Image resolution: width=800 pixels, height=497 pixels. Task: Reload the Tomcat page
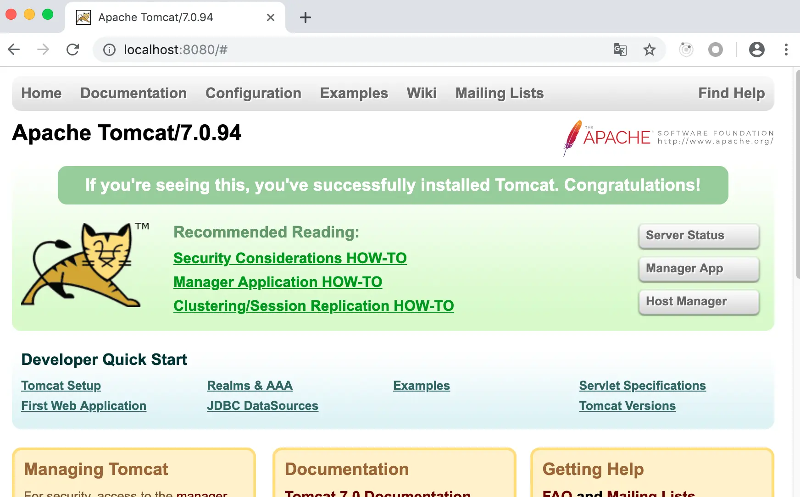click(x=72, y=50)
